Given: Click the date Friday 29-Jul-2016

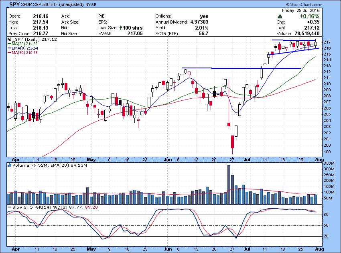Looking at the screenshot, I should coord(300,10).
